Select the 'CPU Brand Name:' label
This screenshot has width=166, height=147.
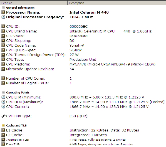[22, 31]
